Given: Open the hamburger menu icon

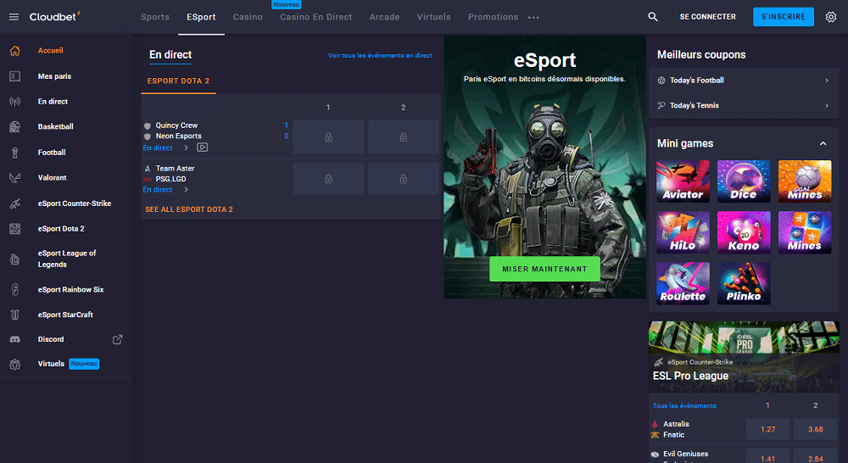Looking at the screenshot, I should (x=14, y=17).
